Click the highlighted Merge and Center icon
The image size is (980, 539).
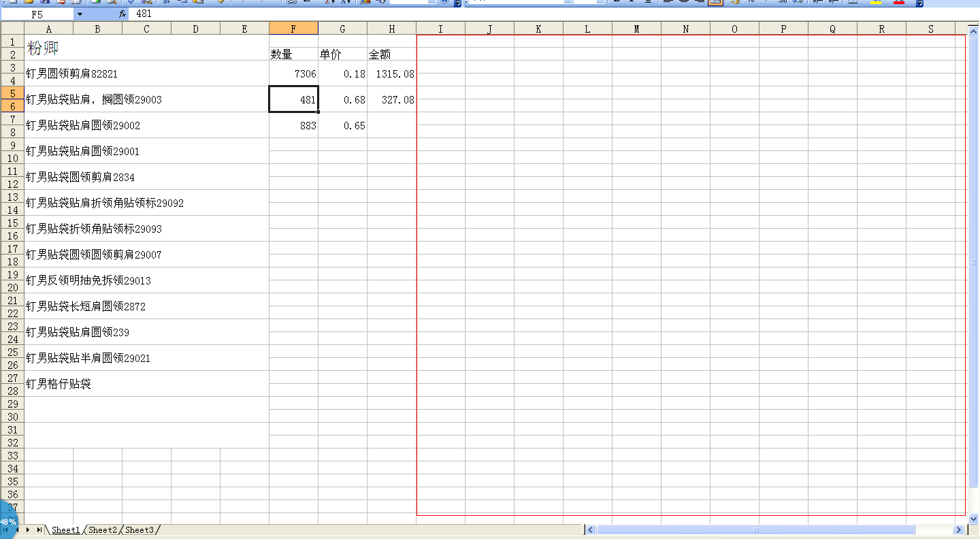(x=715, y=2)
